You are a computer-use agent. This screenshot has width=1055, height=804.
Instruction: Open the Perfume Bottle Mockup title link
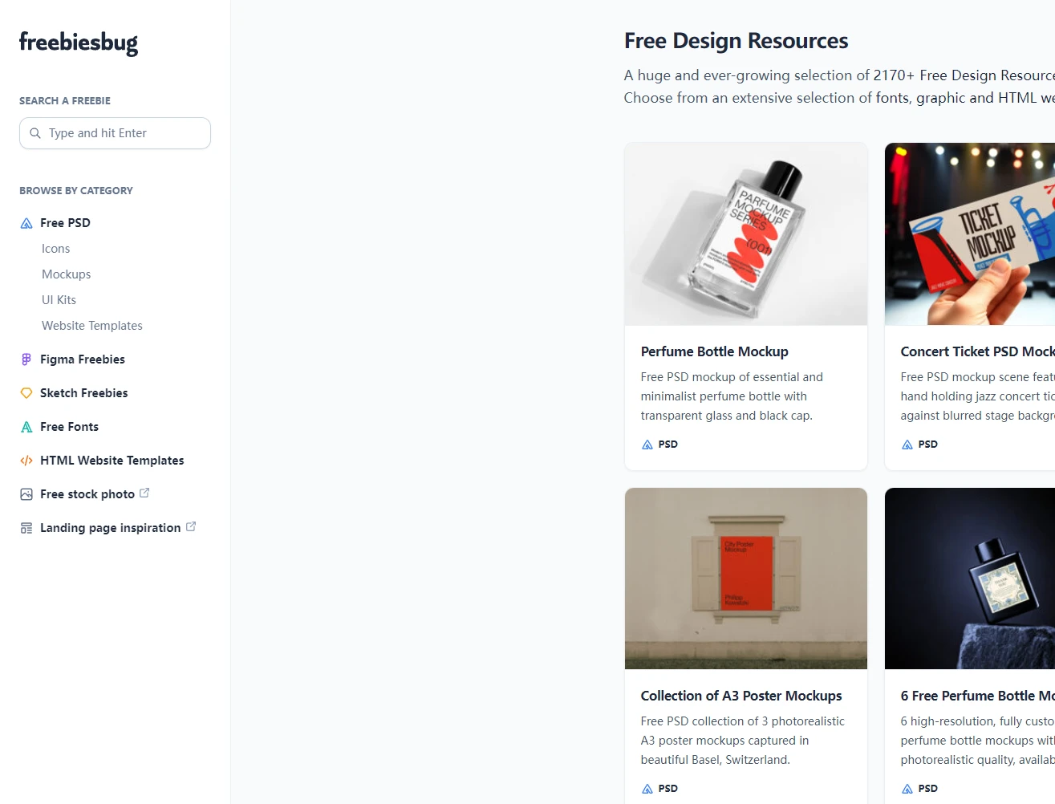[714, 351]
